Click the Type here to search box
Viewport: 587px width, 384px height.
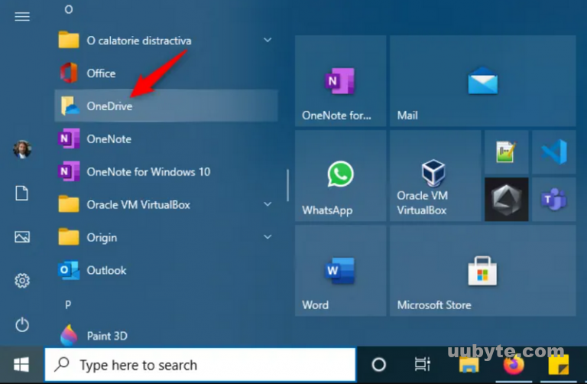coord(200,365)
